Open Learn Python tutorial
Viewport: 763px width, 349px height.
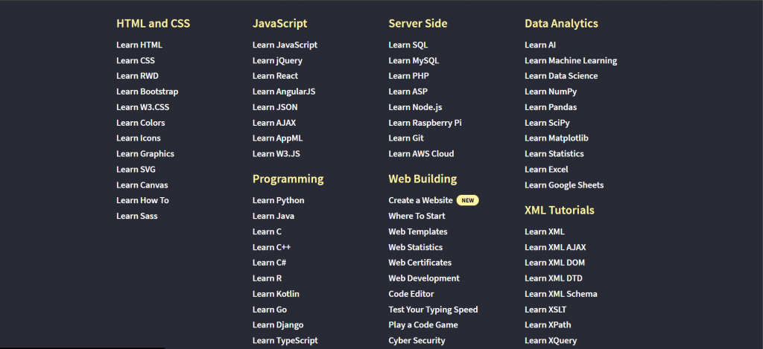[279, 200]
